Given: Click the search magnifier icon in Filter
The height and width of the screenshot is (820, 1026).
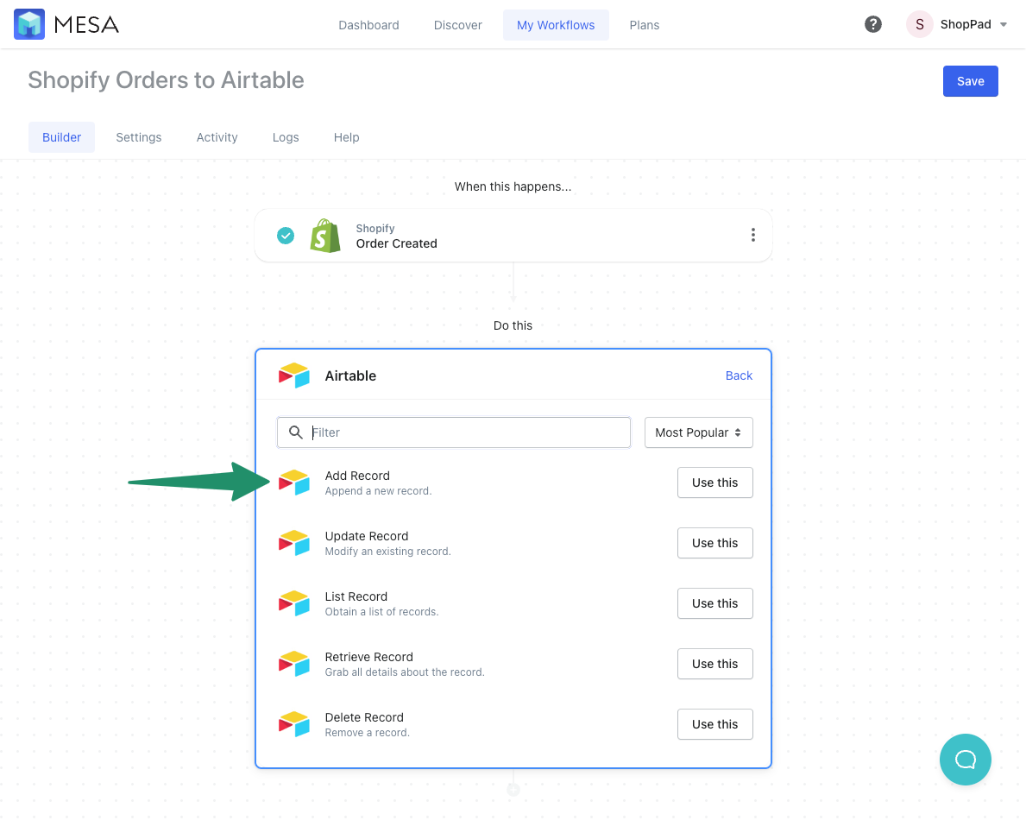Looking at the screenshot, I should click(296, 432).
